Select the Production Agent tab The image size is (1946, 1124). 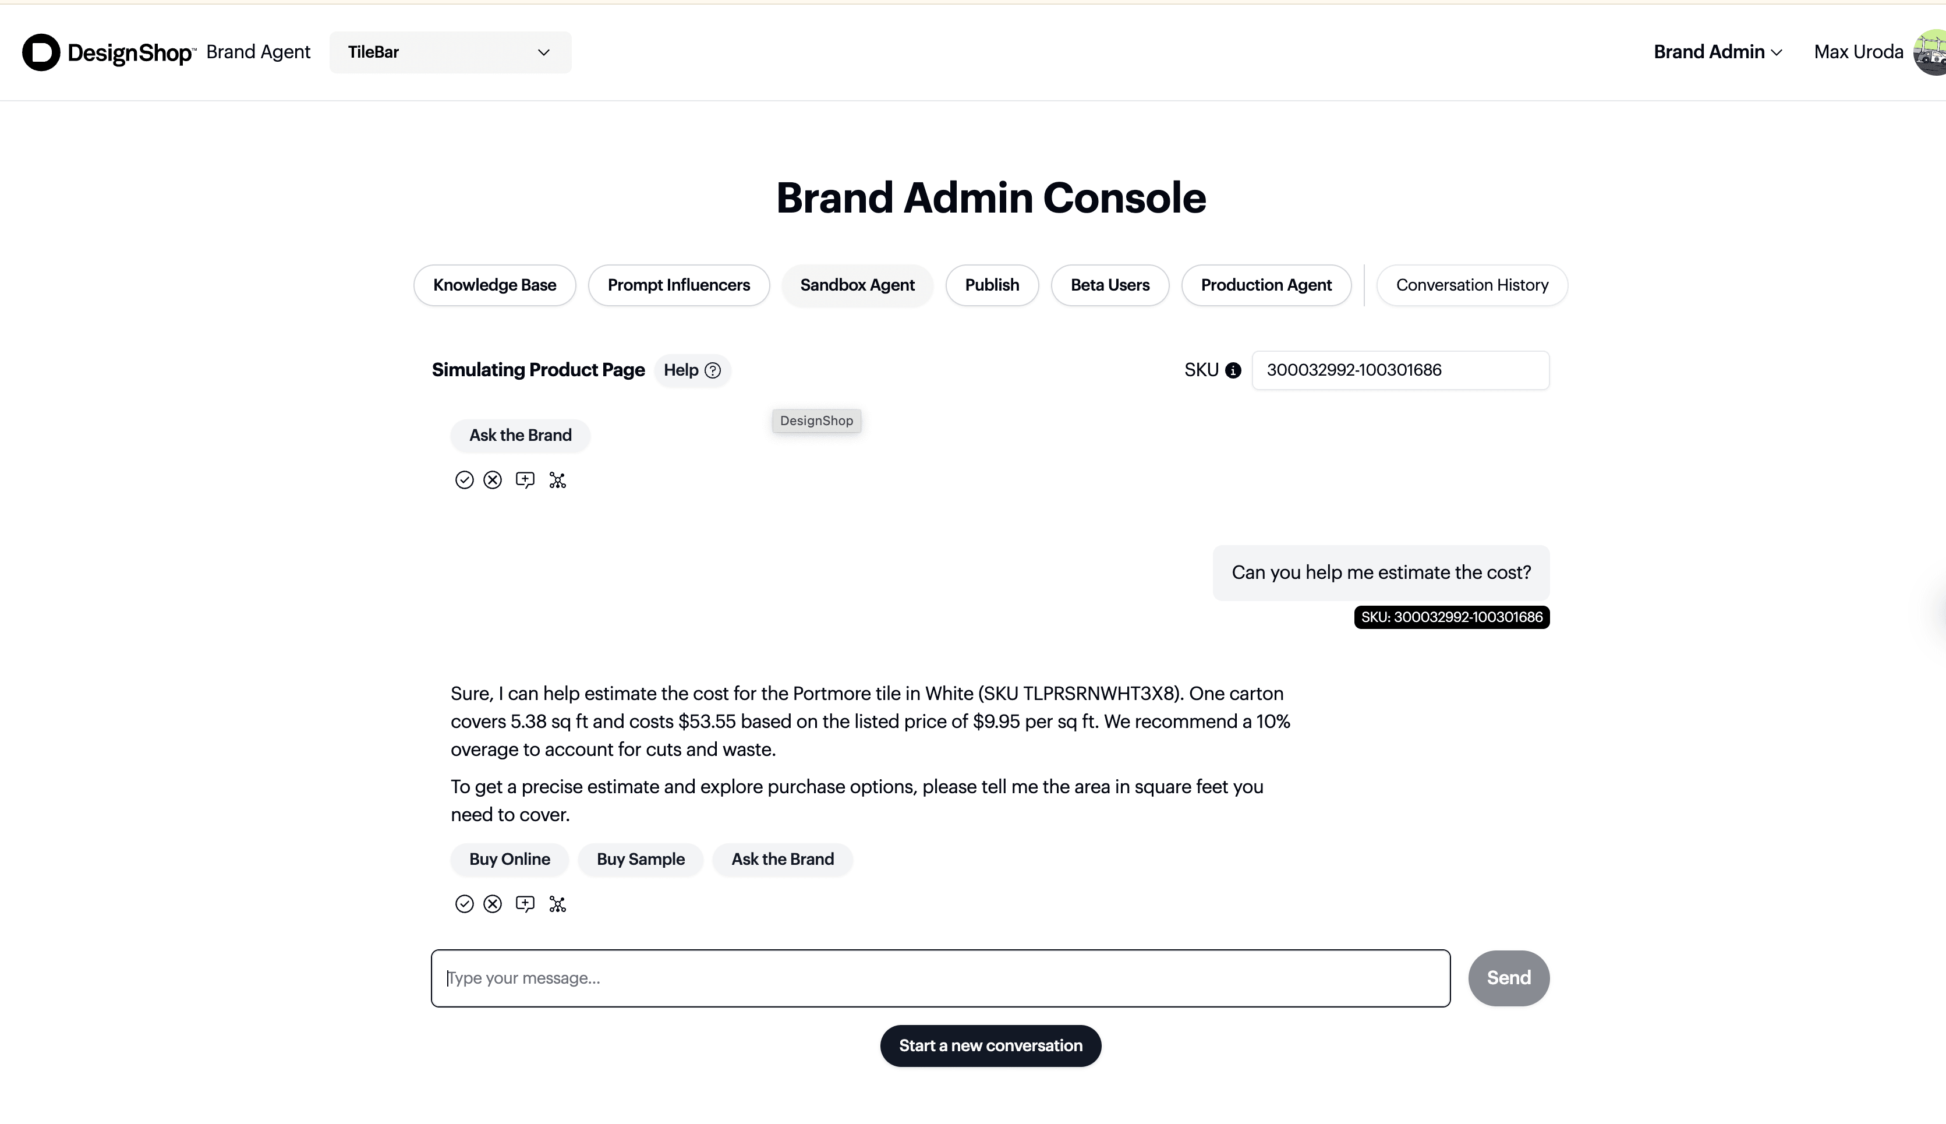click(1266, 285)
